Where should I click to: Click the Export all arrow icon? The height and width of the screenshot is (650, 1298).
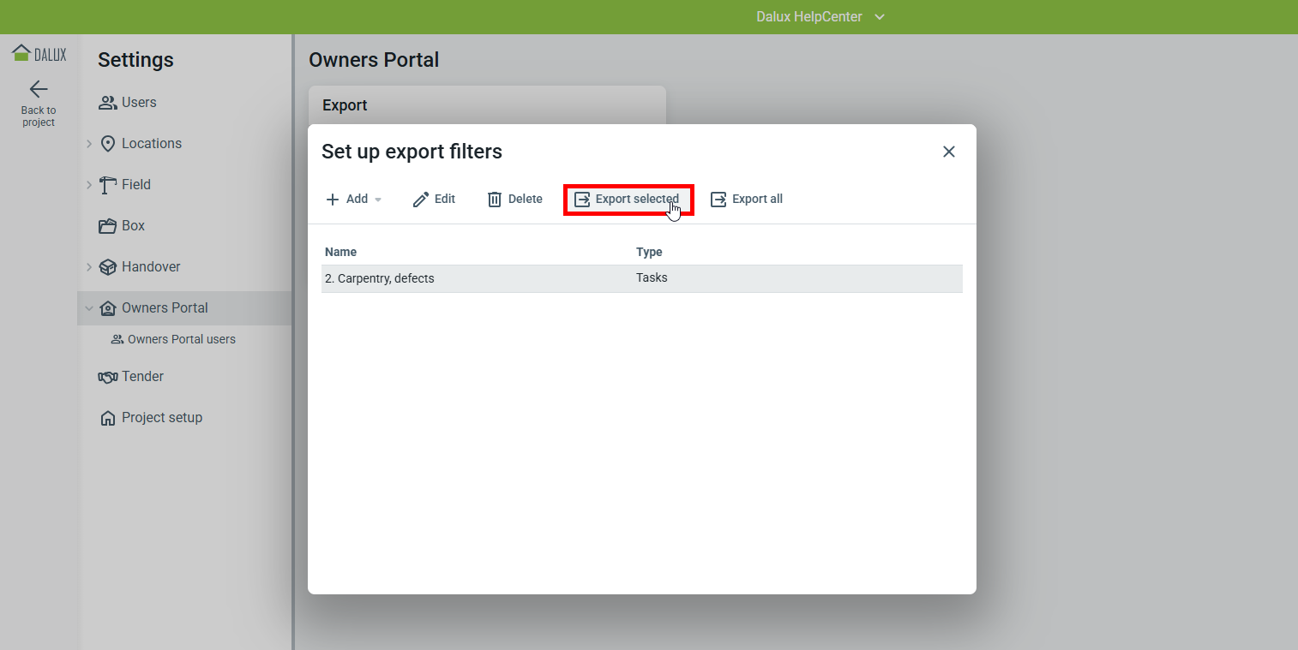718,200
